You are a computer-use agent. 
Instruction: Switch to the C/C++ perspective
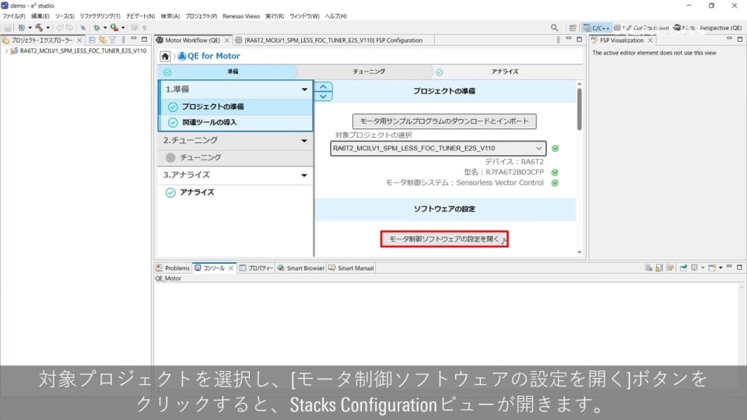coord(596,27)
